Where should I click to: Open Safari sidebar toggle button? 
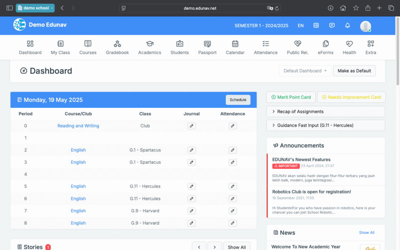click(x=9, y=8)
